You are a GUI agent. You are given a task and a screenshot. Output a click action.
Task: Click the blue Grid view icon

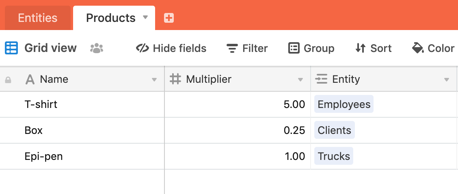pyautogui.click(x=11, y=48)
